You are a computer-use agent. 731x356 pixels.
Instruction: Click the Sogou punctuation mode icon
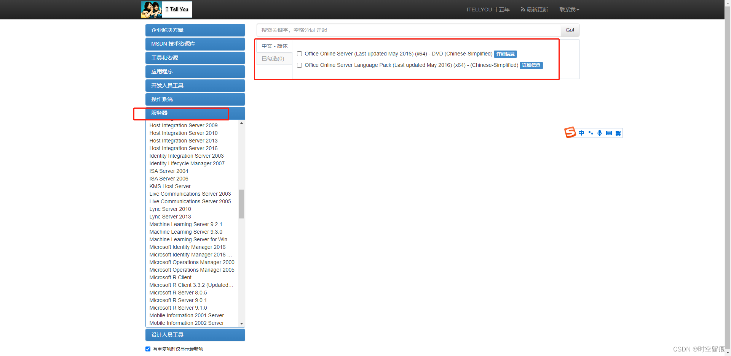[591, 133]
